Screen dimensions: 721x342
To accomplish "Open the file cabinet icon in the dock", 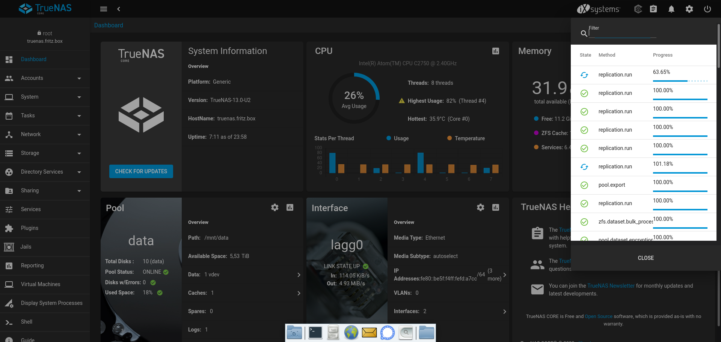I will point(333,333).
